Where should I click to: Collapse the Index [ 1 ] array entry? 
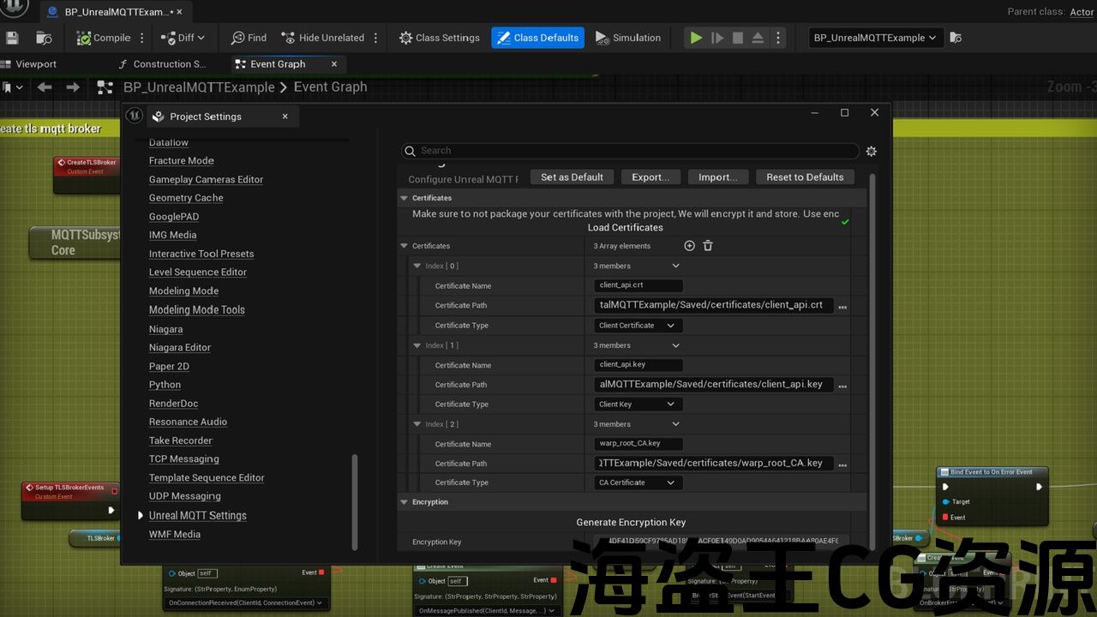417,345
